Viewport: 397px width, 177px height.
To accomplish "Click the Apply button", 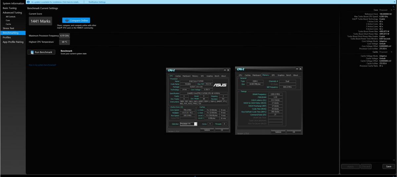I will point(350,166).
